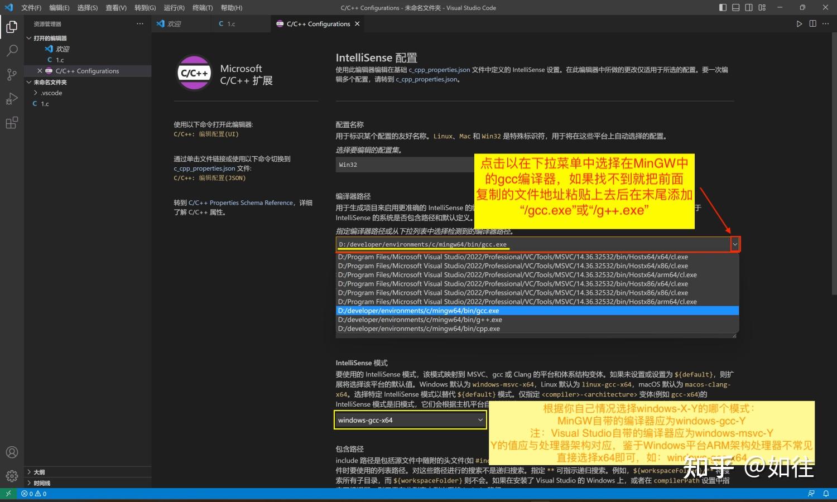
Task: Toggle the secondary sidebar
Action: pyautogui.click(x=748, y=7)
